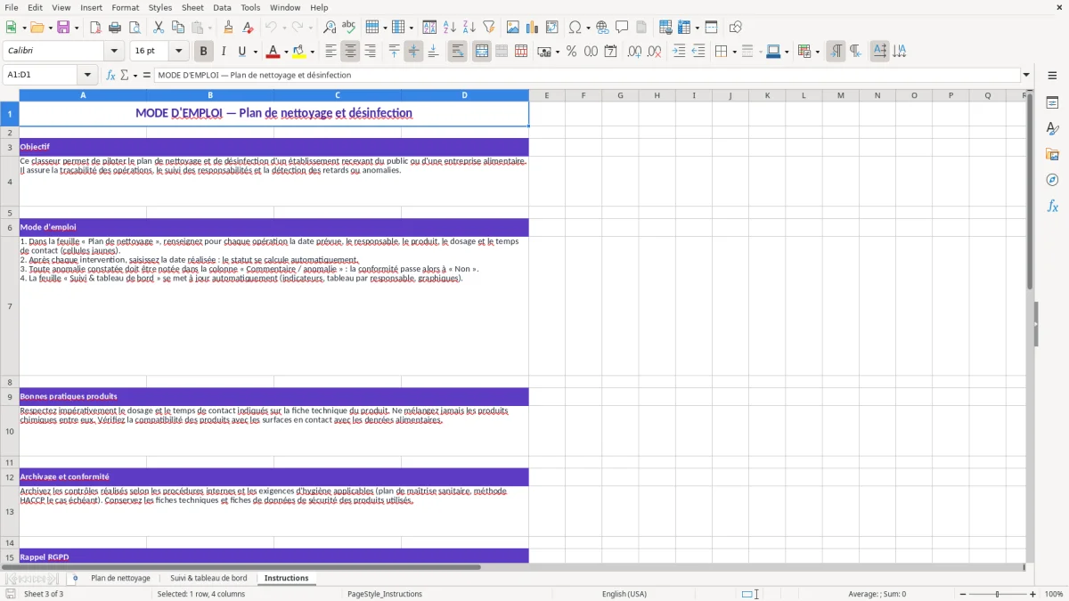Screen dimensions: 1069x601
Task: Open the Data menu
Action: click(x=222, y=7)
